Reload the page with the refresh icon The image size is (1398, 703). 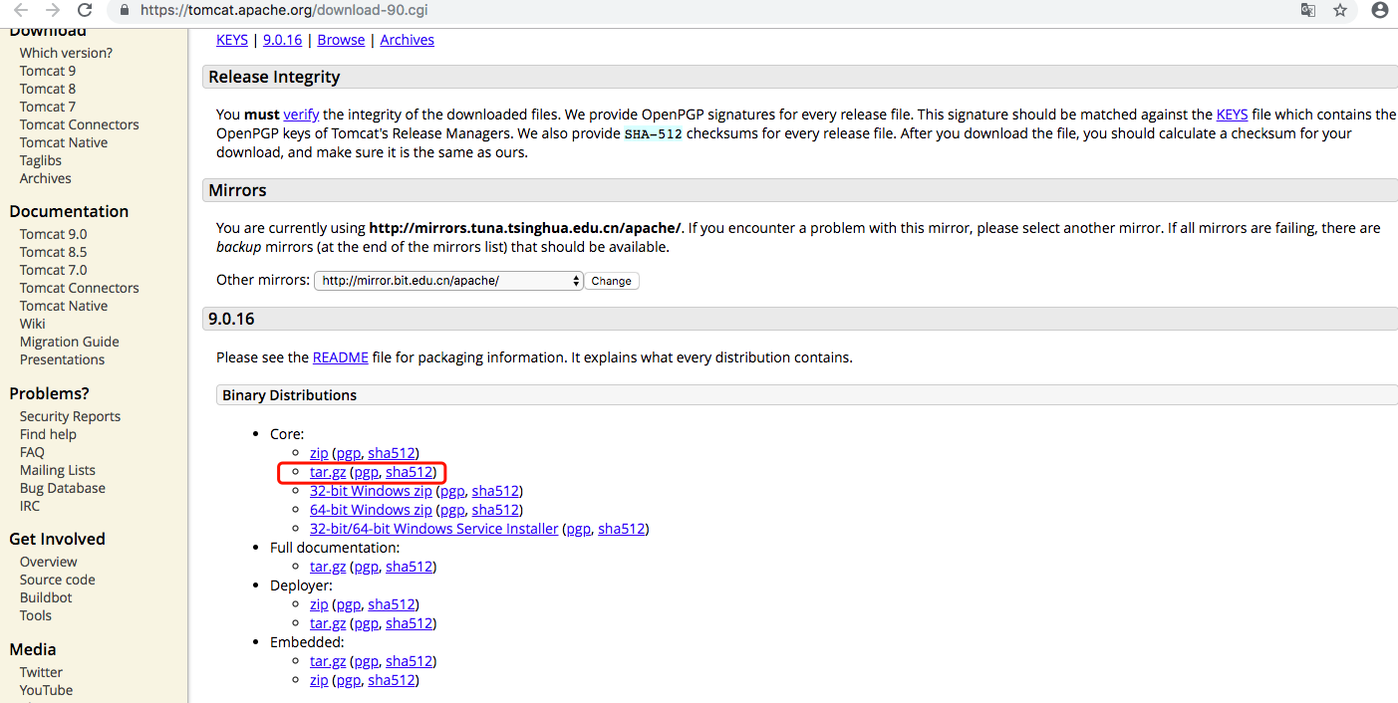(x=85, y=10)
